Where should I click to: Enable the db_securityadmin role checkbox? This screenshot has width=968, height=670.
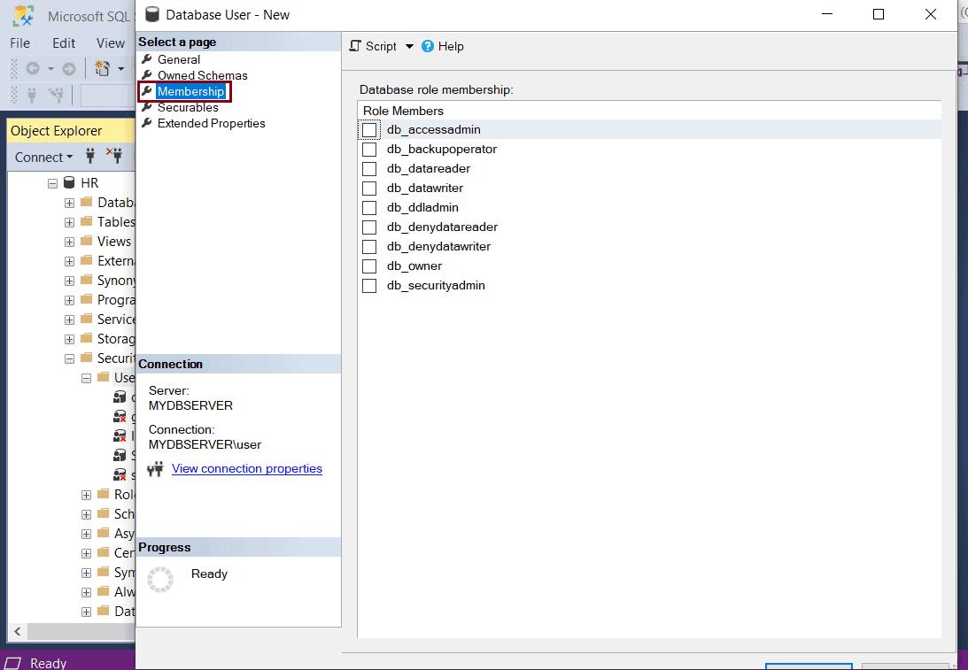(x=369, y=285)
